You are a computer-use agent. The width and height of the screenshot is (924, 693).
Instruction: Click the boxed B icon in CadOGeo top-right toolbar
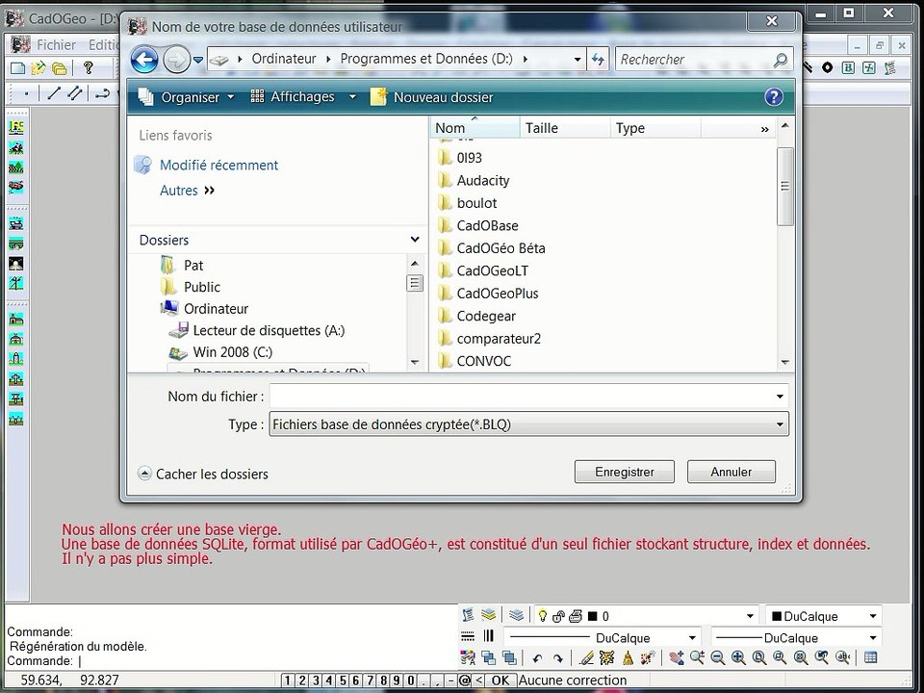tap(848, 67)
